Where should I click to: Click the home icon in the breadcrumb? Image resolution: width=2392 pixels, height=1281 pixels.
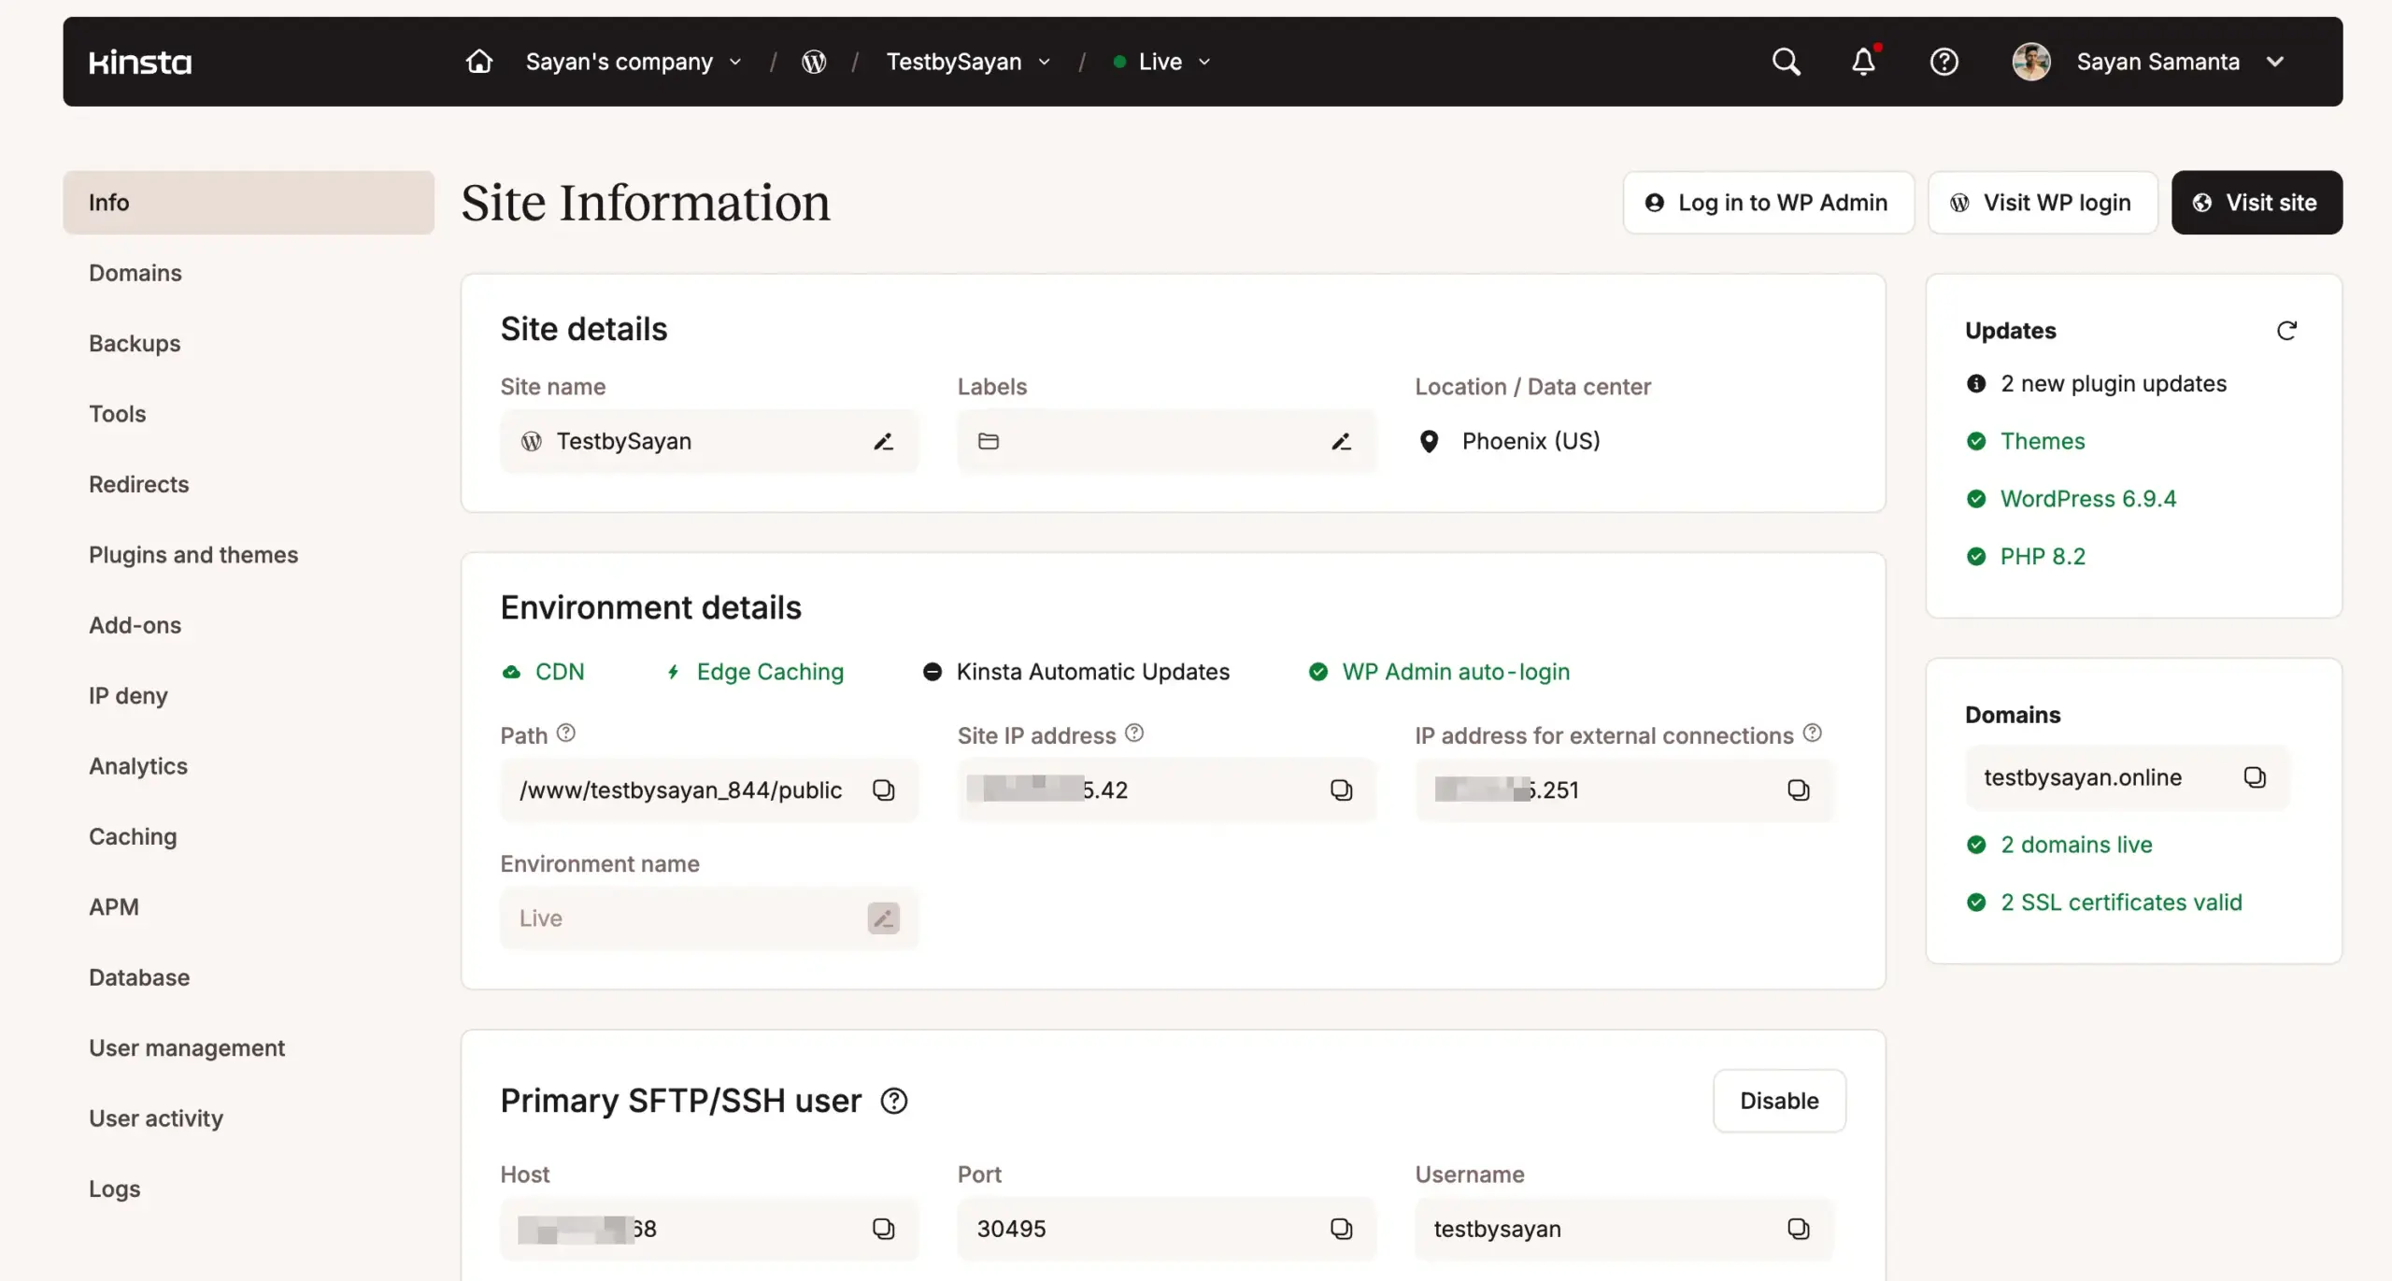tap(478, 61)
